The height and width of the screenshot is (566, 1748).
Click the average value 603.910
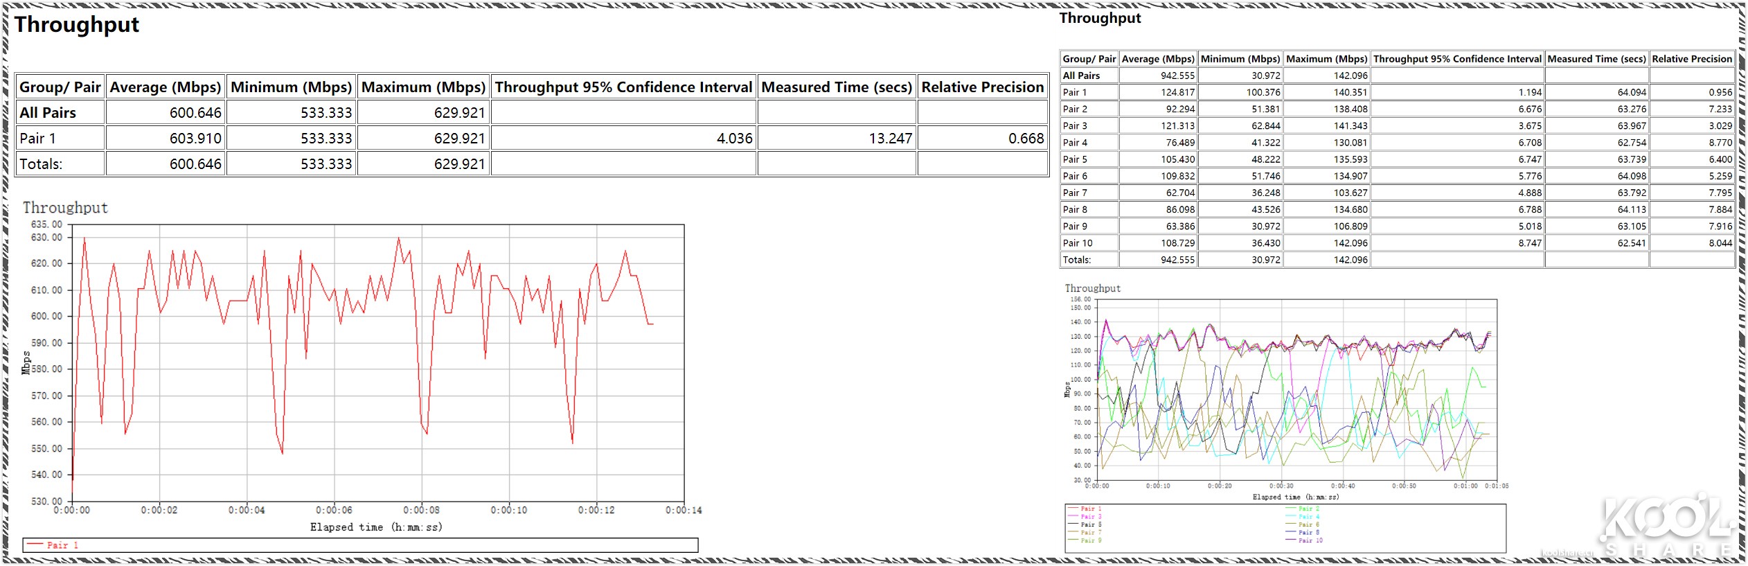(x=195, y=139)
